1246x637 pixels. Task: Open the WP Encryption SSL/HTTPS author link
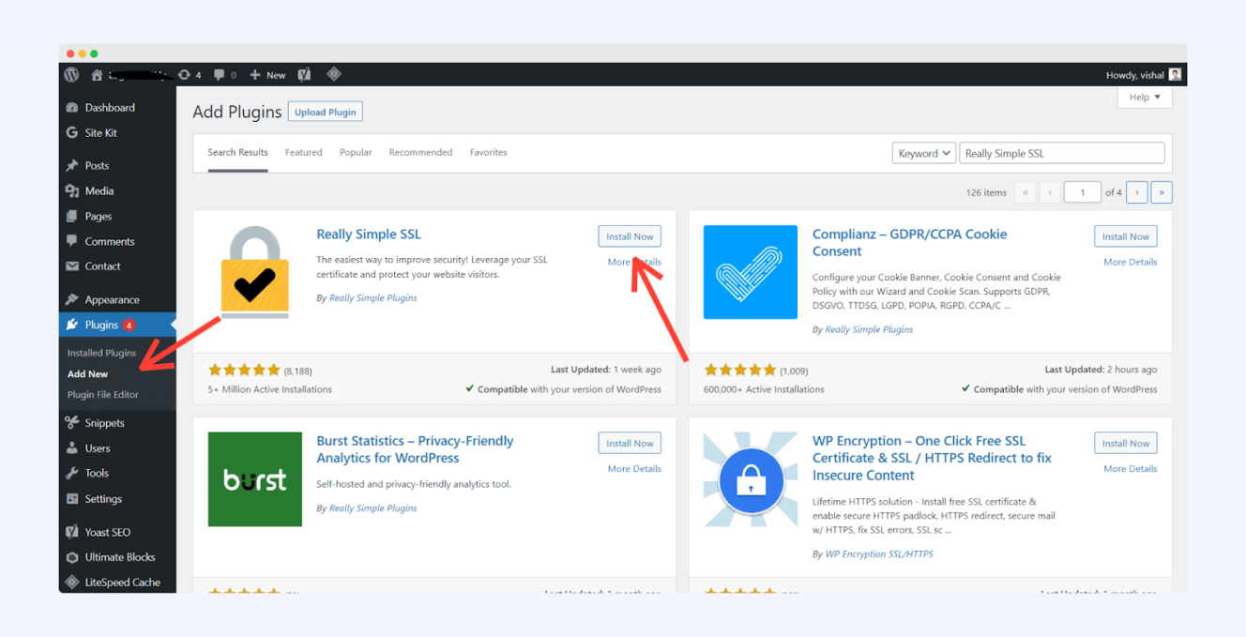click(879, 554)
